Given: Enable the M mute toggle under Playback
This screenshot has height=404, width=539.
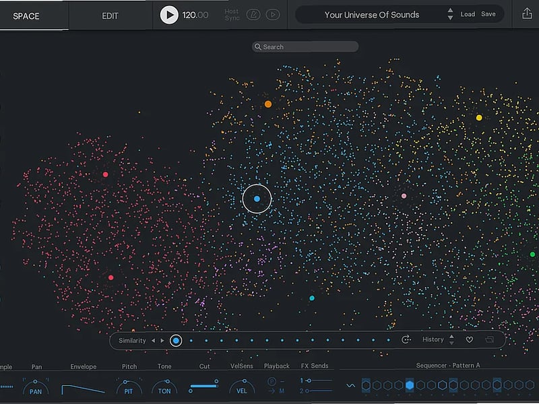Looking at the screenshot, I should tap(282, 389).
